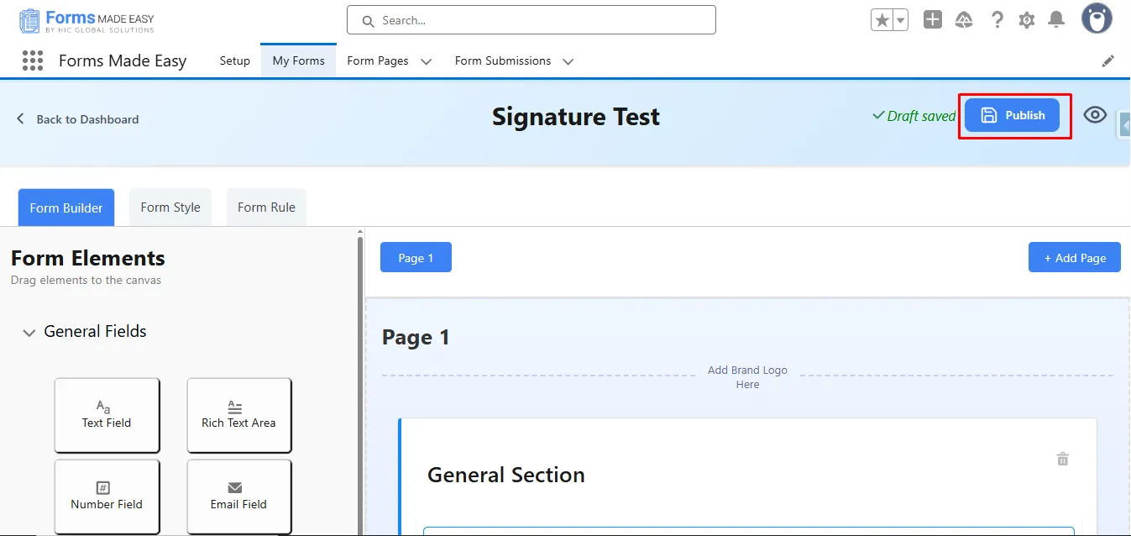Go Back to Dashboard
1131x536 pixels.
(78, 119)
